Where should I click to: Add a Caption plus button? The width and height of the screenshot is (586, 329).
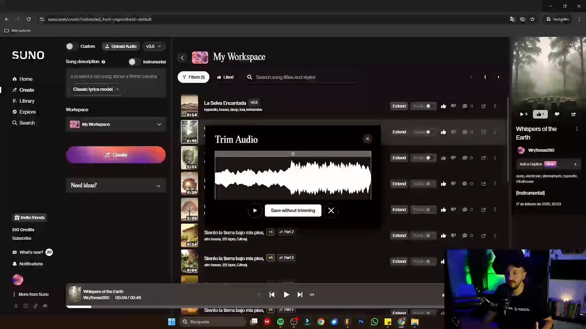(575, 164)
